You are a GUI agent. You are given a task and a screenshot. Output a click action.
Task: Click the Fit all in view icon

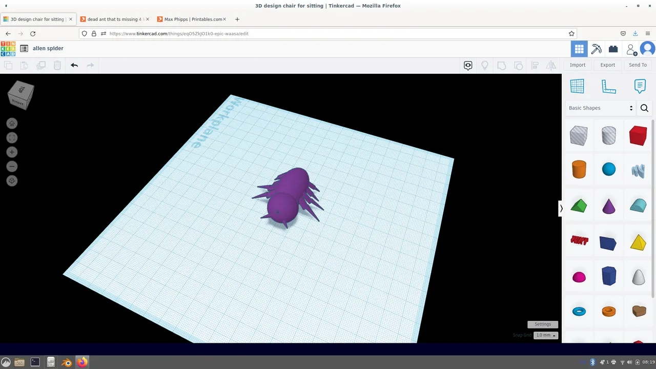coord(12,138)
